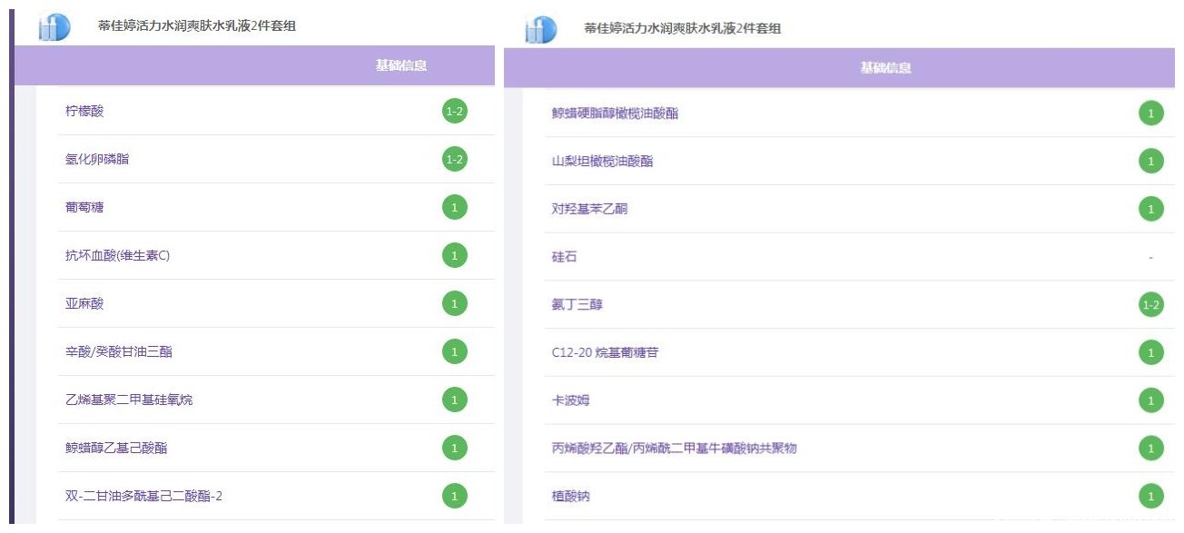The width and height of the screenshot is (1184, 533).
Task: Click the 硅石 ingredient name
Action: coord(564,257)
